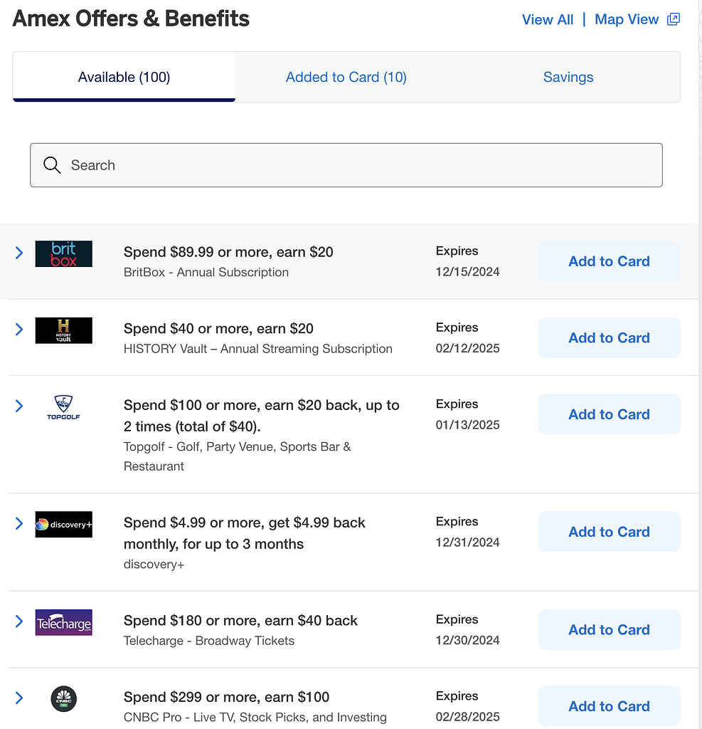Click the 02/28/2025 expiration date
The width and height of the screenshot is (702, 729).
[467, 717]
